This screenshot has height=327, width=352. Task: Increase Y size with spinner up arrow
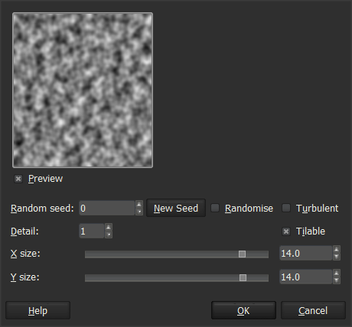click(337, 274)
